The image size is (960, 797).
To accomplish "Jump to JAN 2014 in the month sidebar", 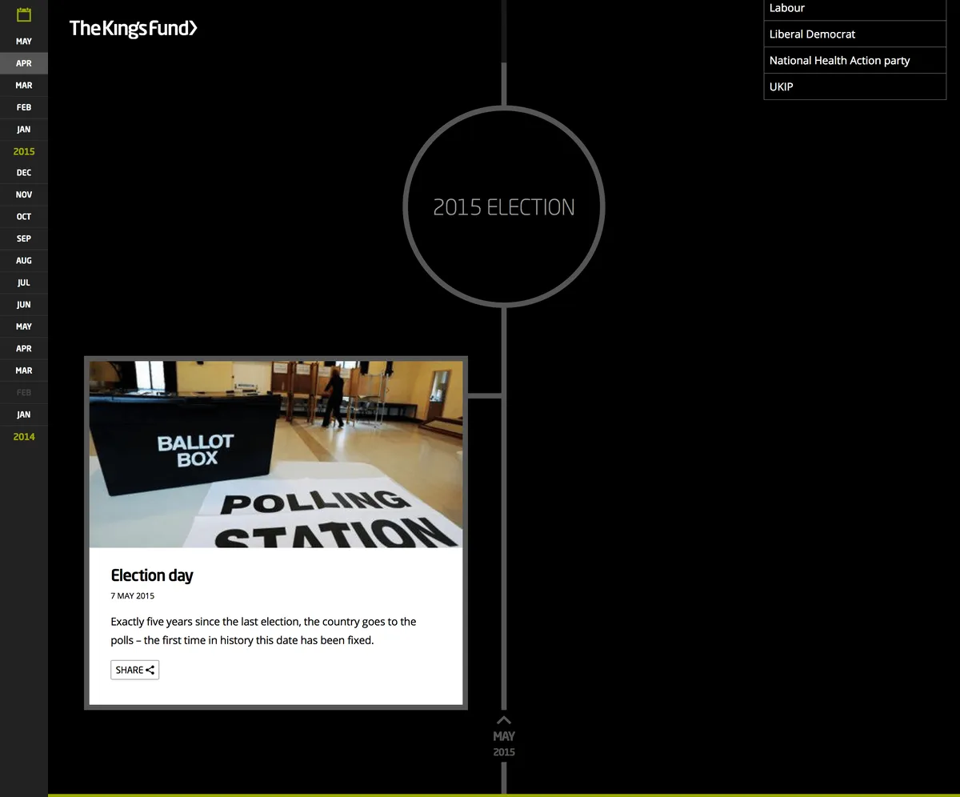I will pyautogui.click(x=24, y=415).
